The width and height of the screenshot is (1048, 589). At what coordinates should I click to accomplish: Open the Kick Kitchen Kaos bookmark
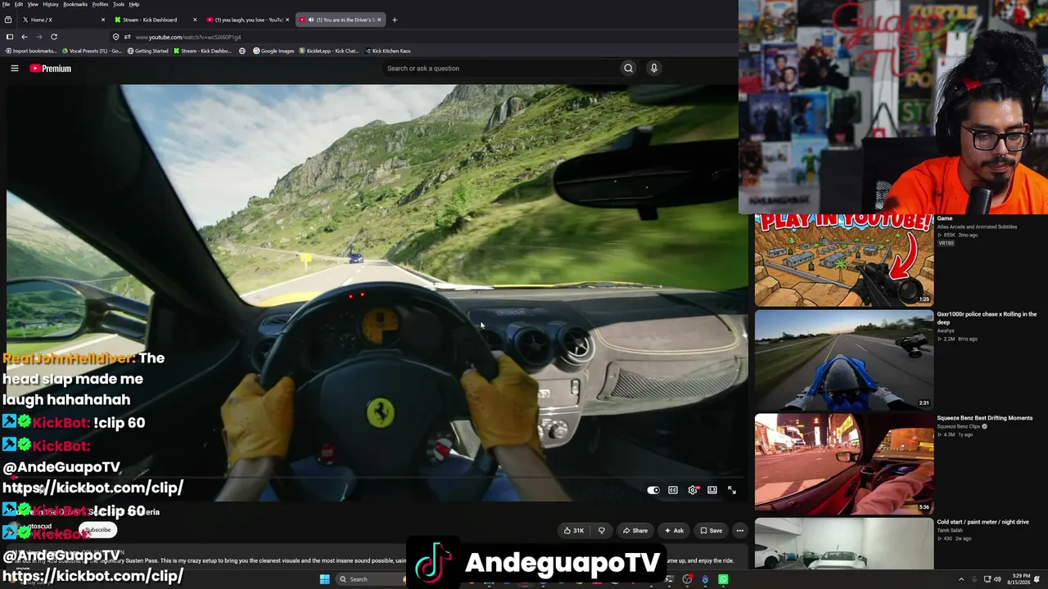point(388,51)
